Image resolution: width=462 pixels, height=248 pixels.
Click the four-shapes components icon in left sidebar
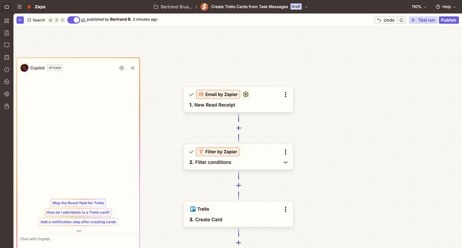tap(7, 20)
